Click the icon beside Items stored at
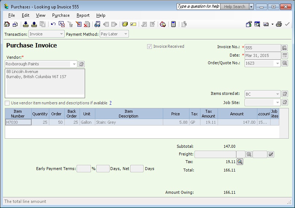295x208 pixels. pyautogui.click(x=285, y=94)
